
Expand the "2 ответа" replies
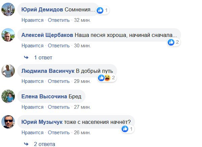click(x=44, y=144)
